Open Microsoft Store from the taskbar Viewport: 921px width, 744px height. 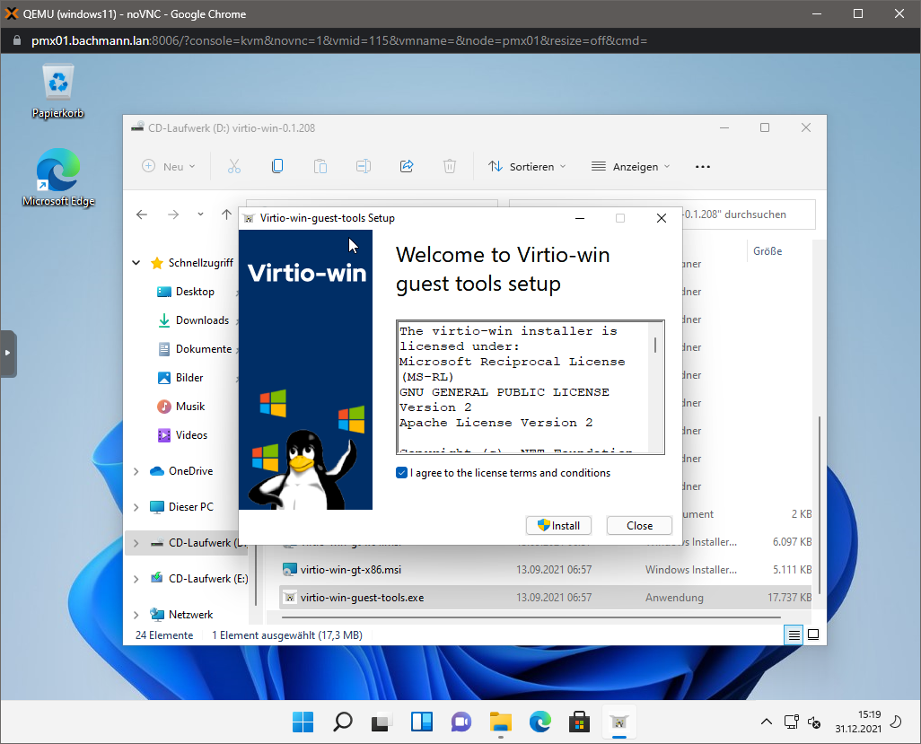point(579,722)
